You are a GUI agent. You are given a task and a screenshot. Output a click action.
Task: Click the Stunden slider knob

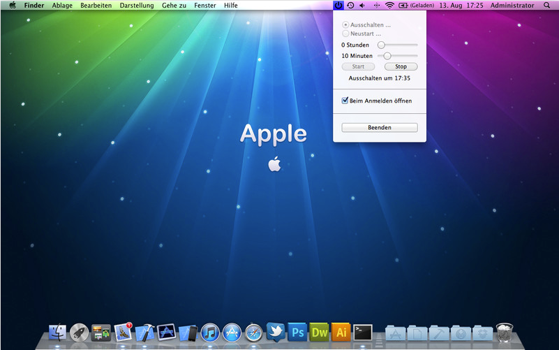pyautogui.click(x=381, y=45)
